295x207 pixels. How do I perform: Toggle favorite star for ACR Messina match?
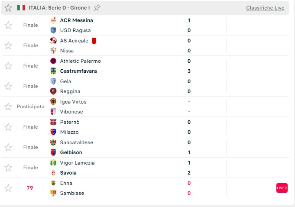[x=8, y=25]
